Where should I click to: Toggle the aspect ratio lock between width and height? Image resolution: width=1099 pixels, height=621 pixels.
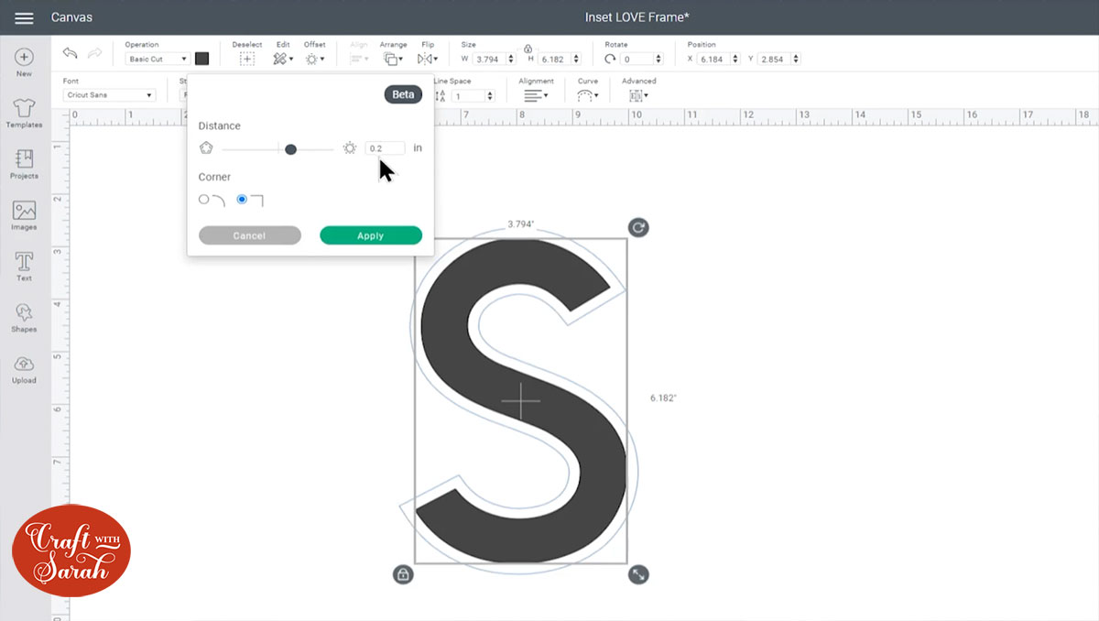[527, 50]
